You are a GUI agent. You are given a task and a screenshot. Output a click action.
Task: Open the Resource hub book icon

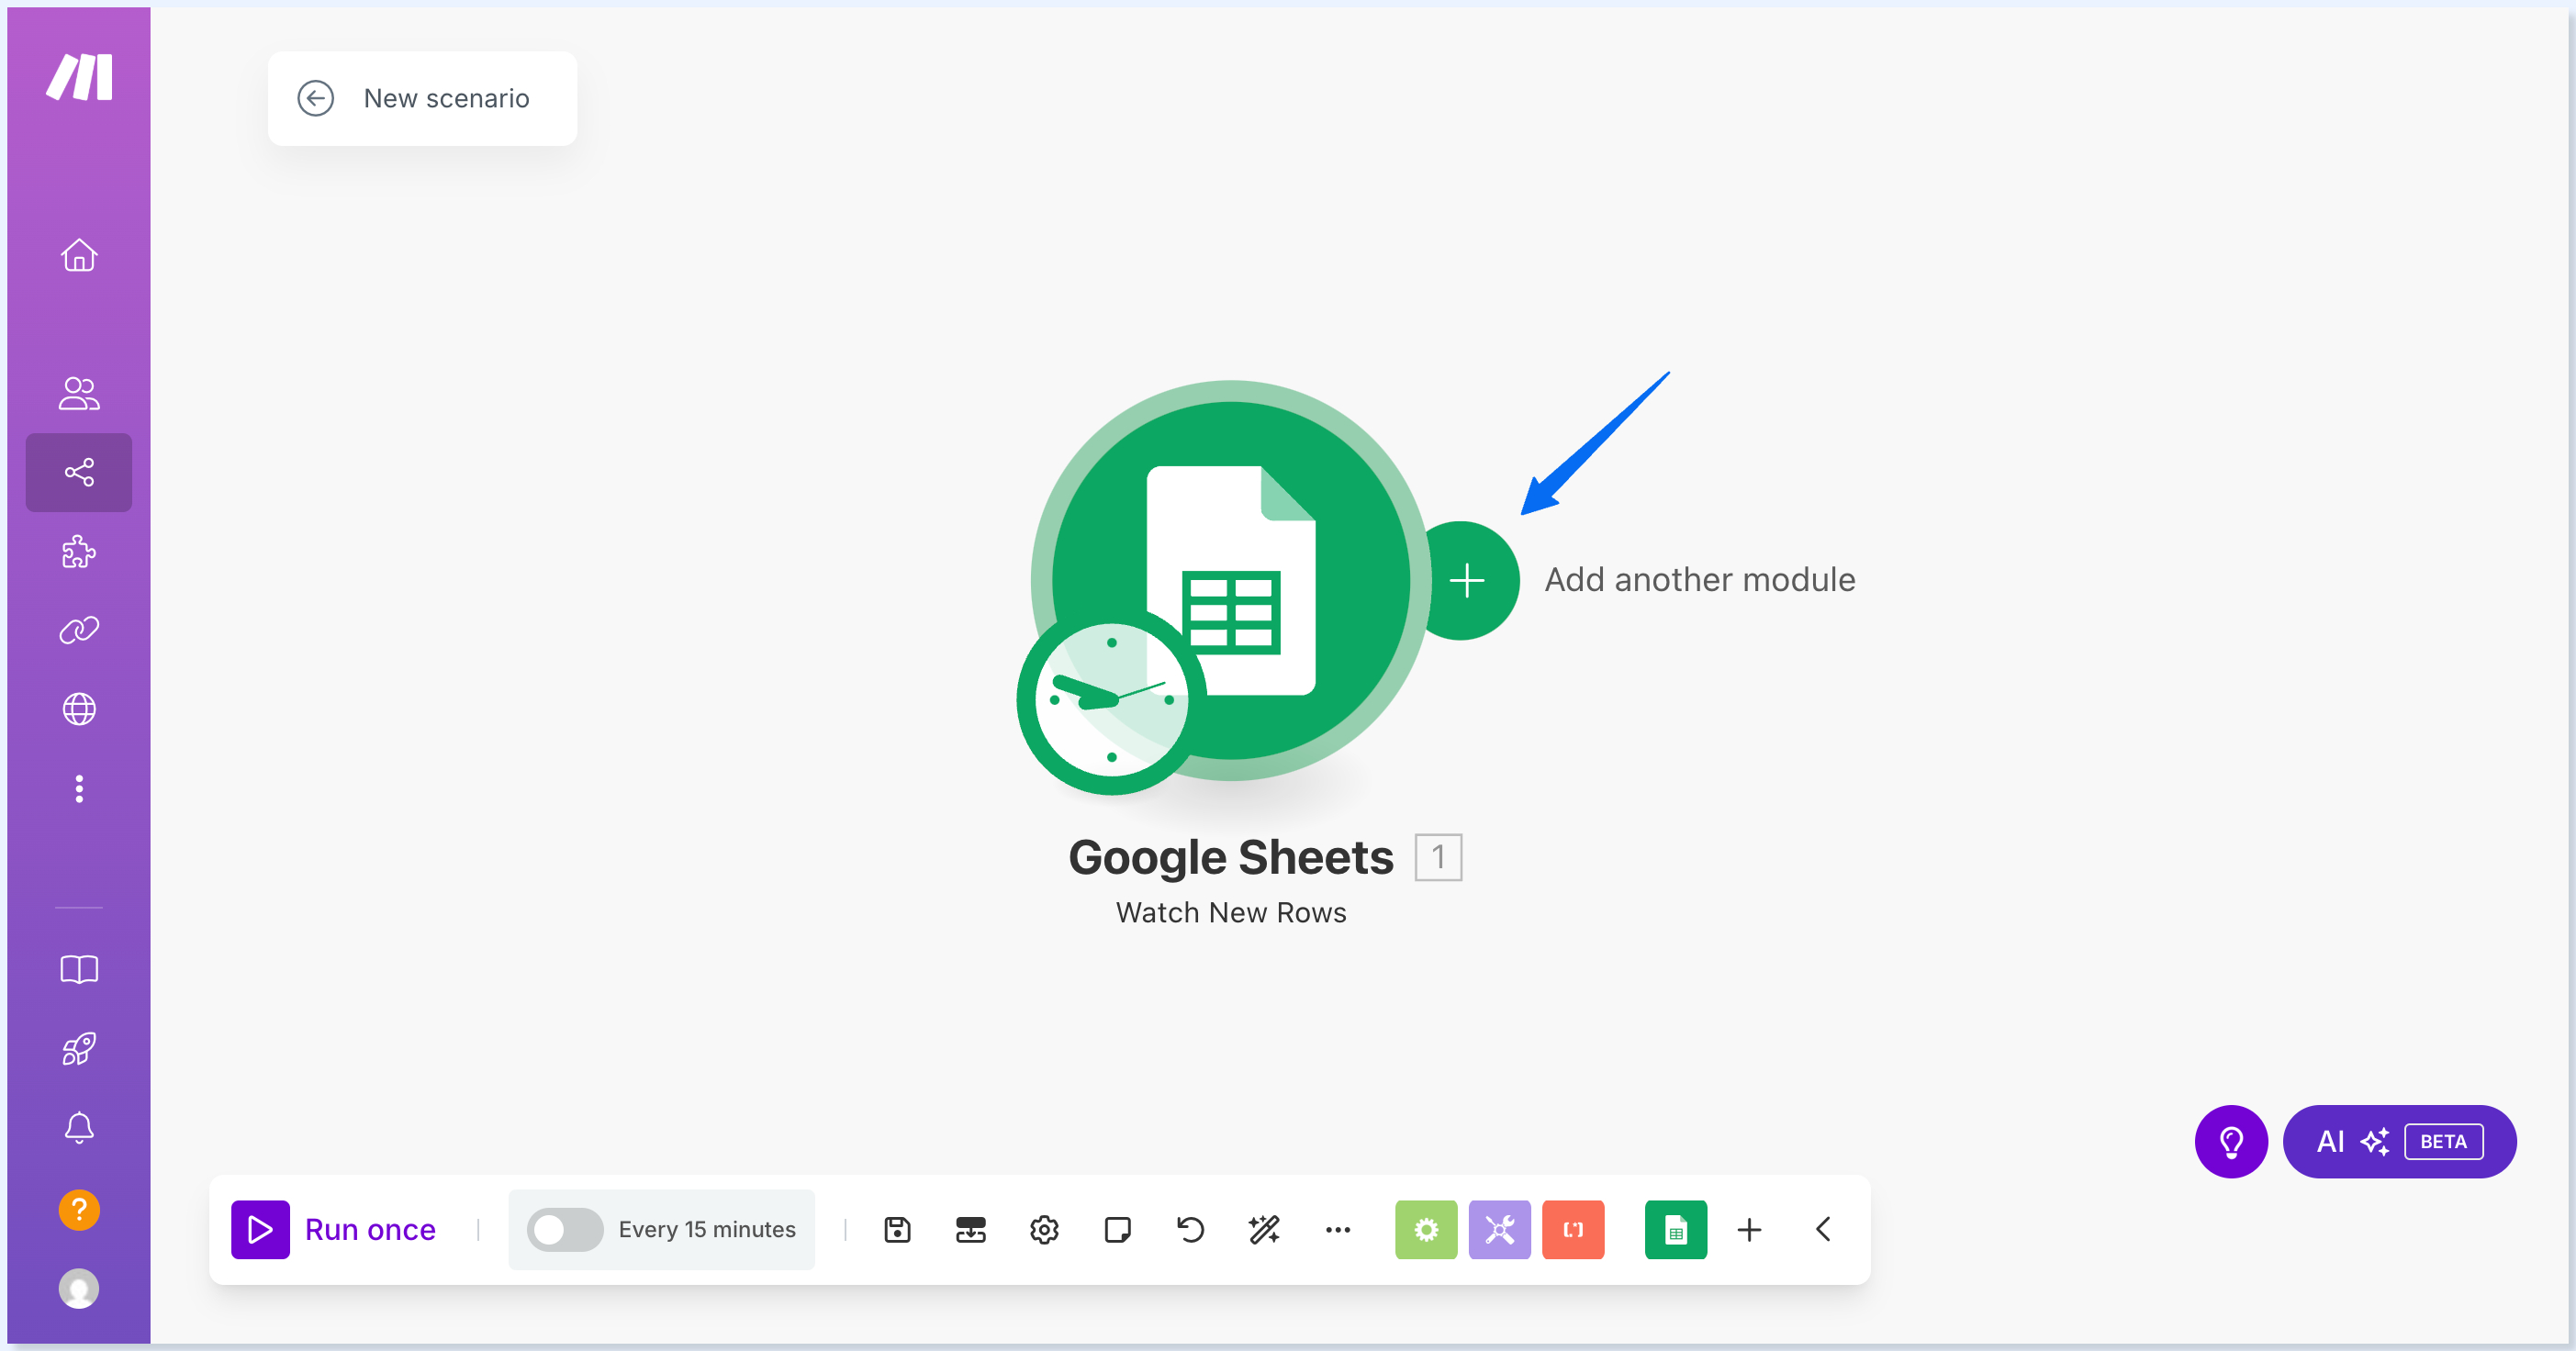click(79, 969)
